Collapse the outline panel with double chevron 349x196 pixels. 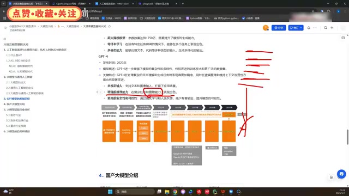[5, 39]
